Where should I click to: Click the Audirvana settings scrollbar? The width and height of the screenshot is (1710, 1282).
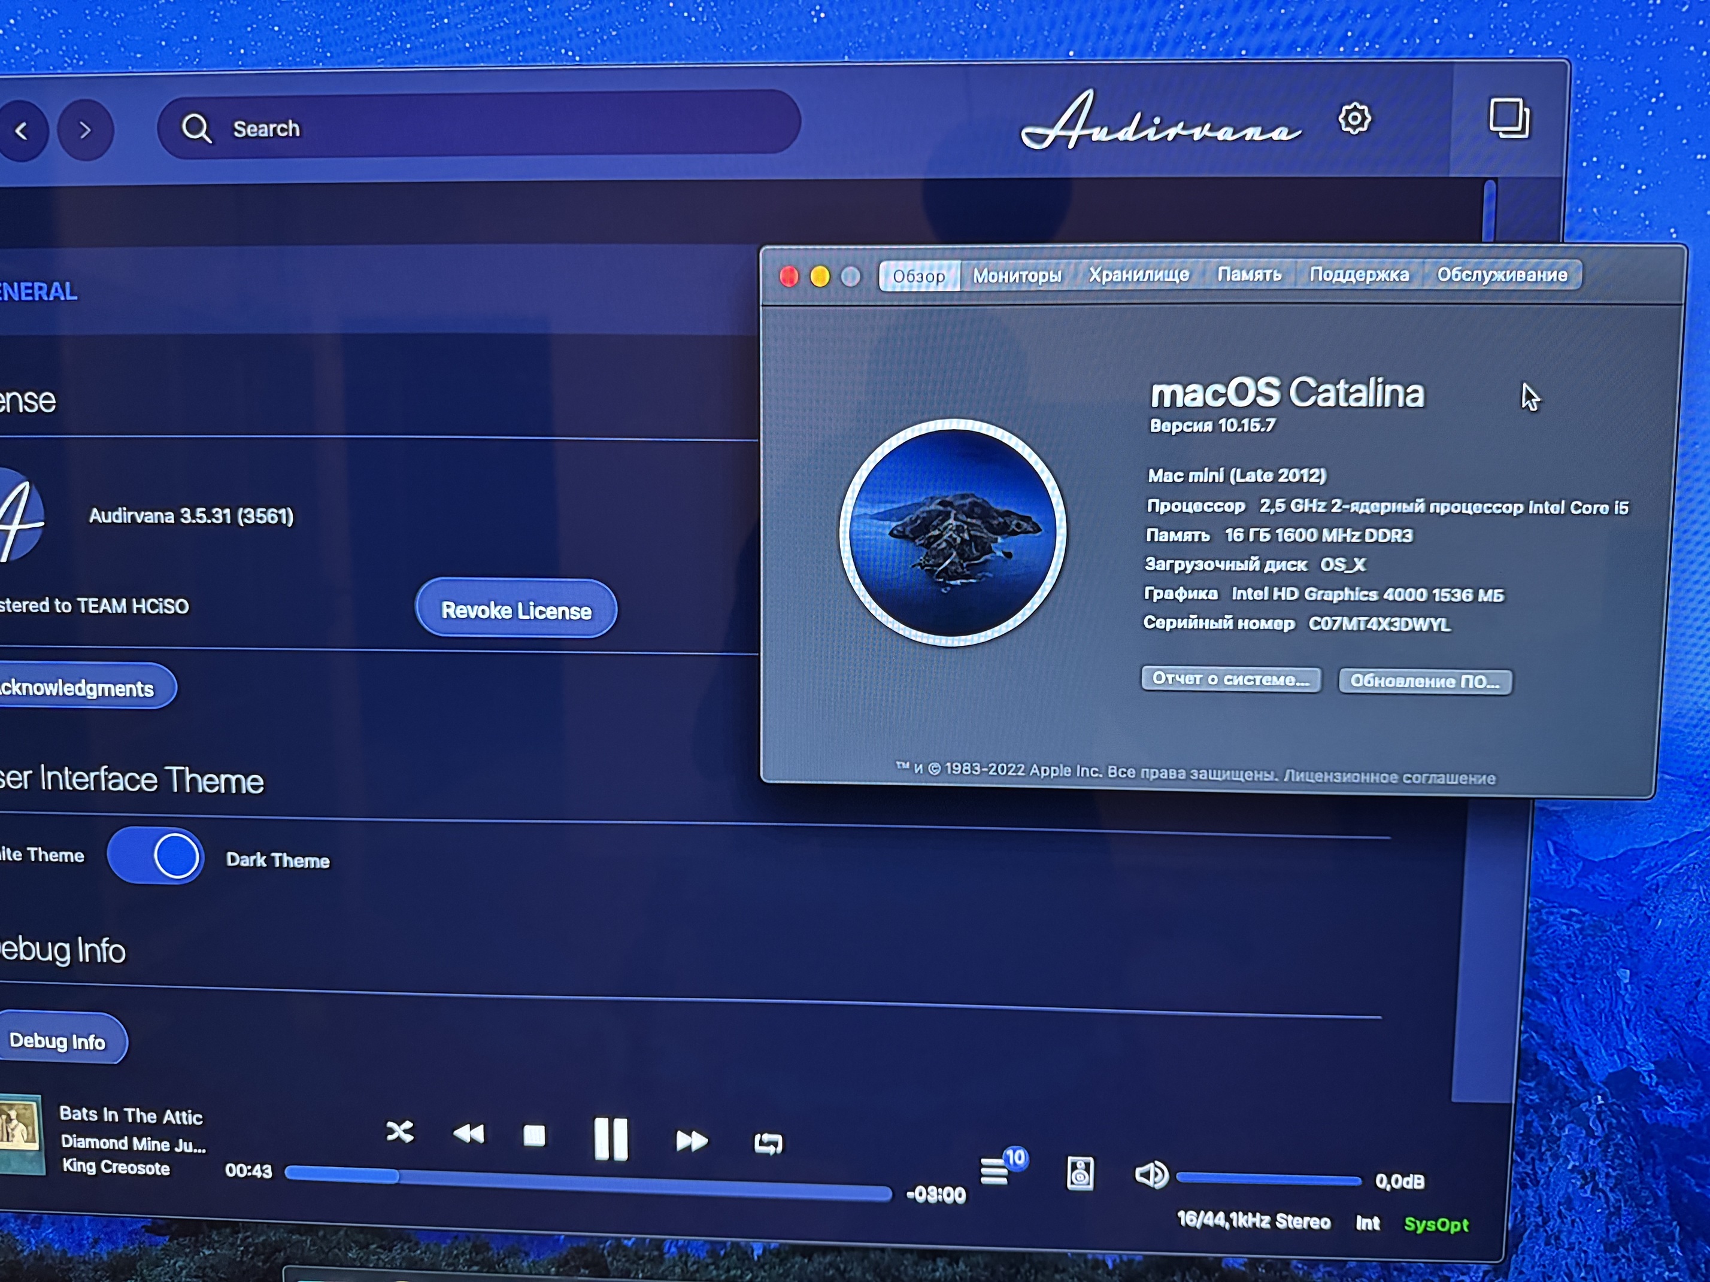pos(1489,210)
